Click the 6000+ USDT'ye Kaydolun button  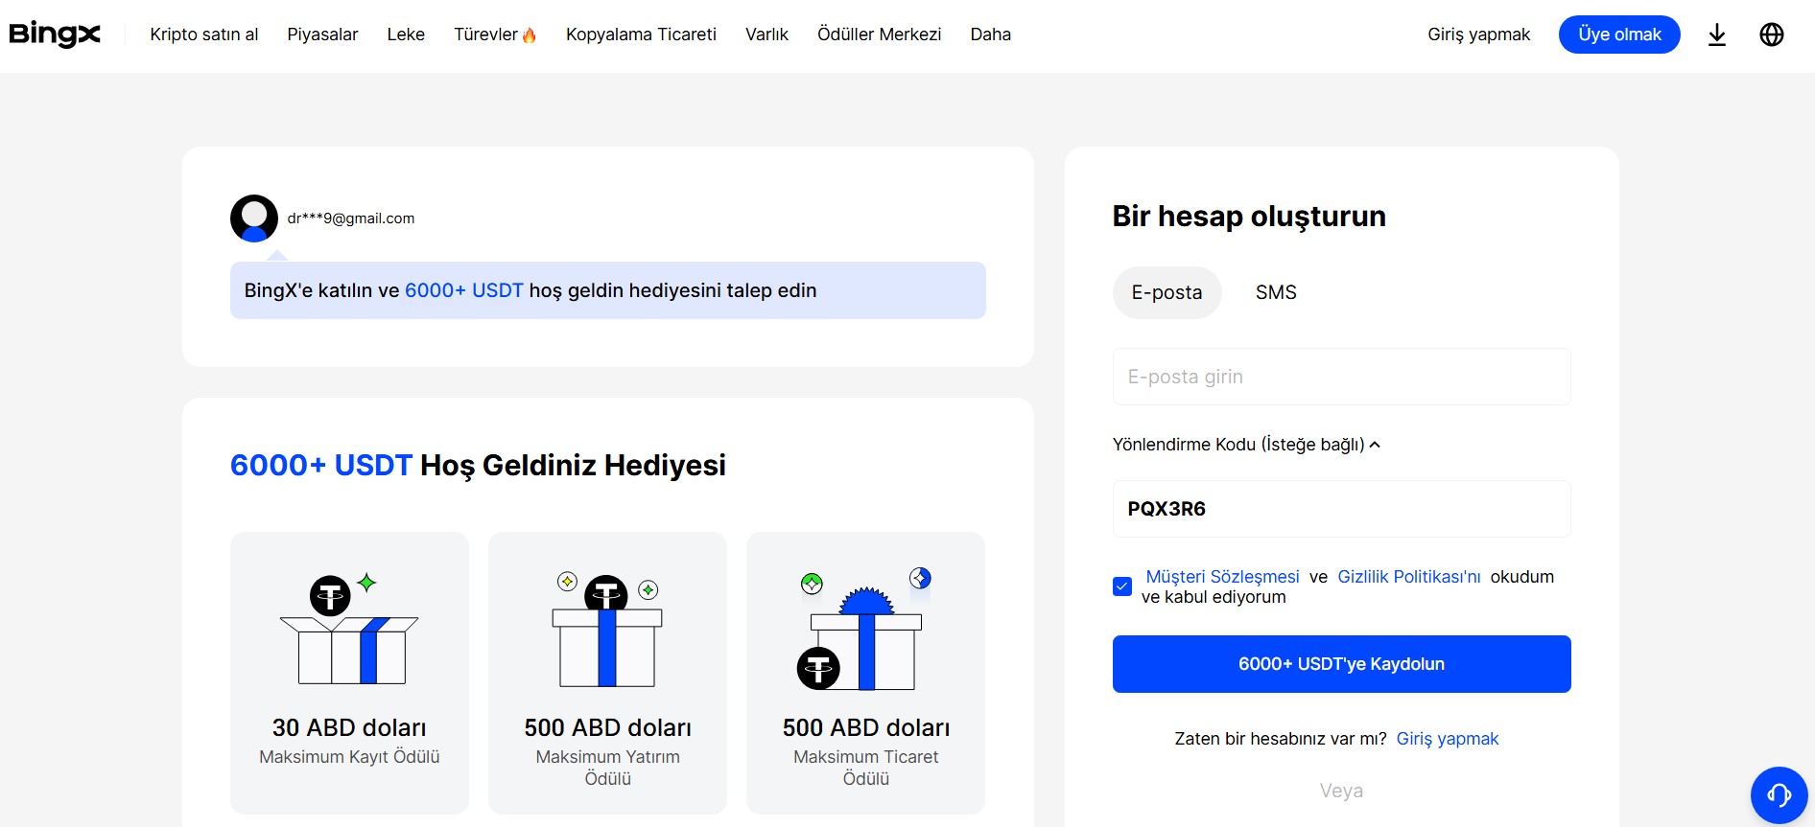(x=1341, y=664)
